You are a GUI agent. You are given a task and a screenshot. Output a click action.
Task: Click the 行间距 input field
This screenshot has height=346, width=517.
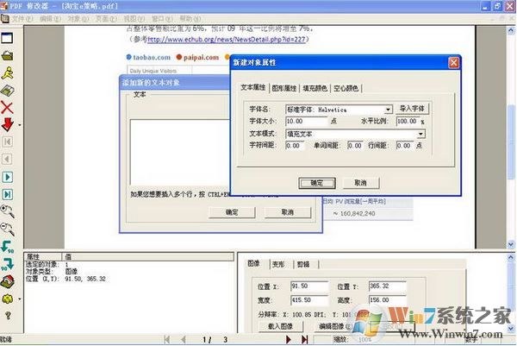[x=404, y=146]
